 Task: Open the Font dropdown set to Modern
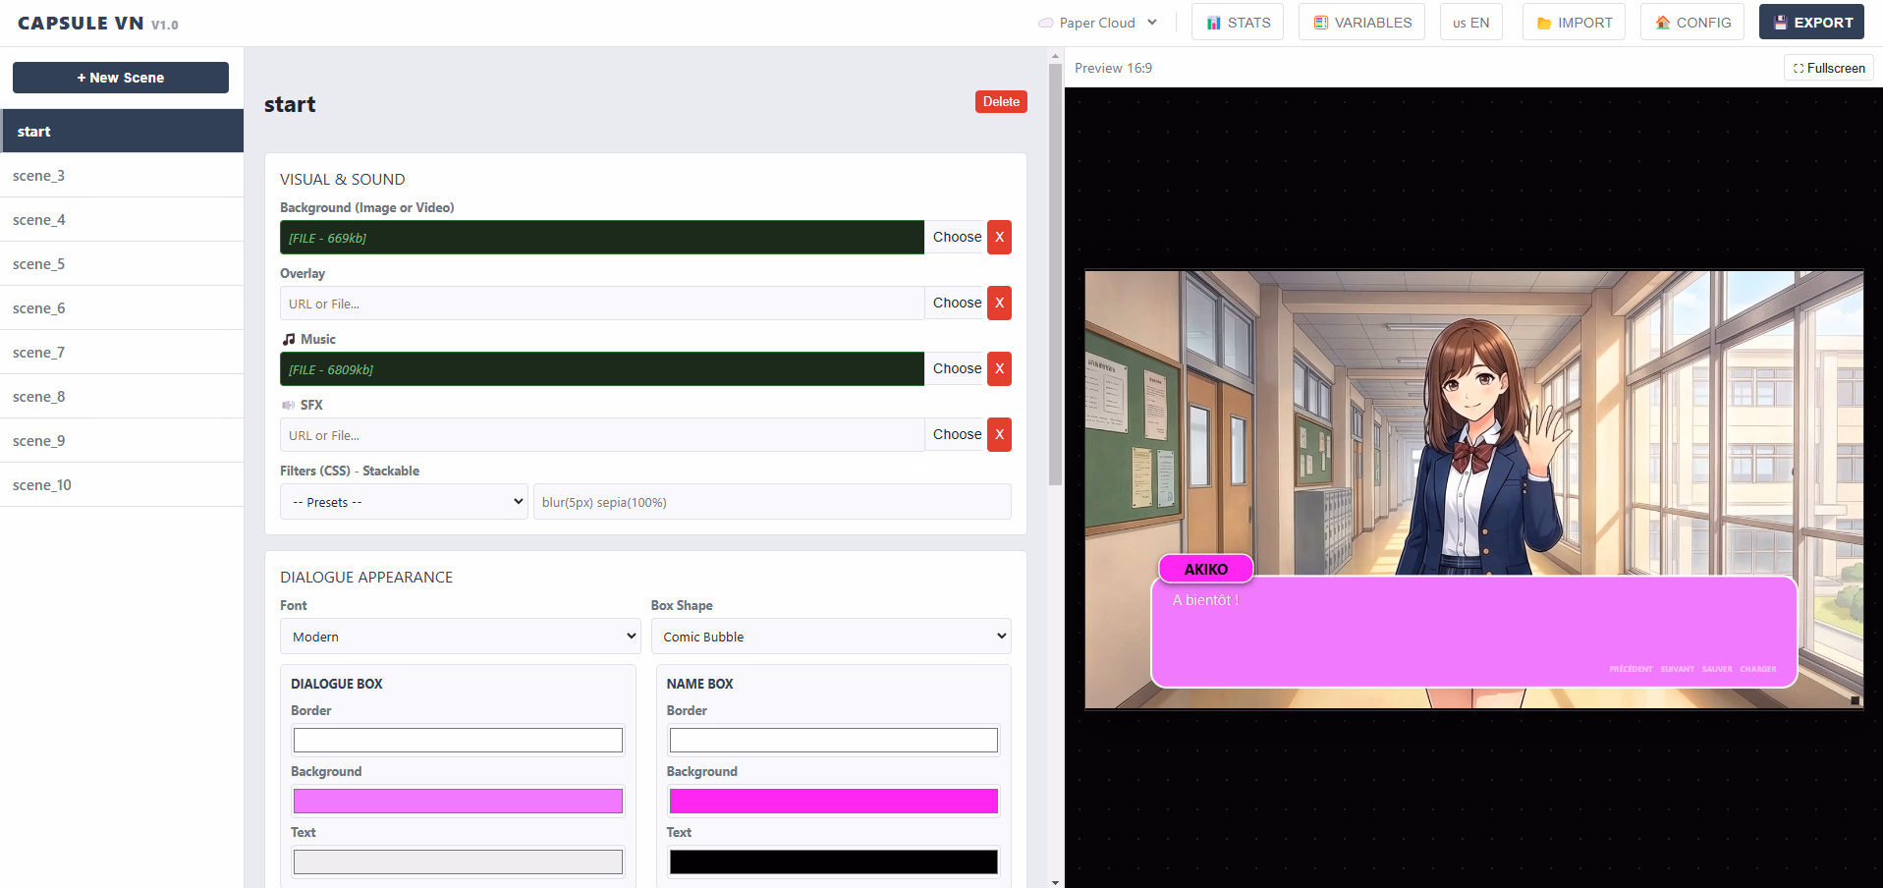point(460,637)
